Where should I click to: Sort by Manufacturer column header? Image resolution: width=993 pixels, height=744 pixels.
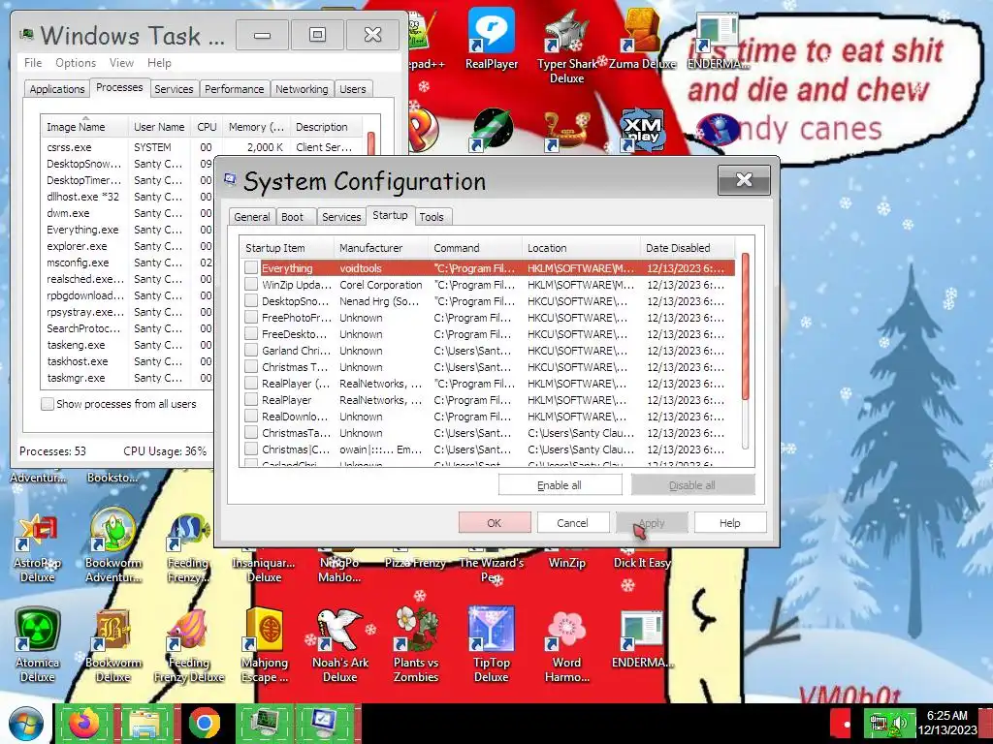tap(380, 247)
